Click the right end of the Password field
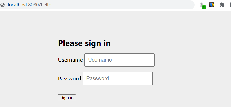Image resolution: width=231 pixels, height=107 pixels. point(148,79)
